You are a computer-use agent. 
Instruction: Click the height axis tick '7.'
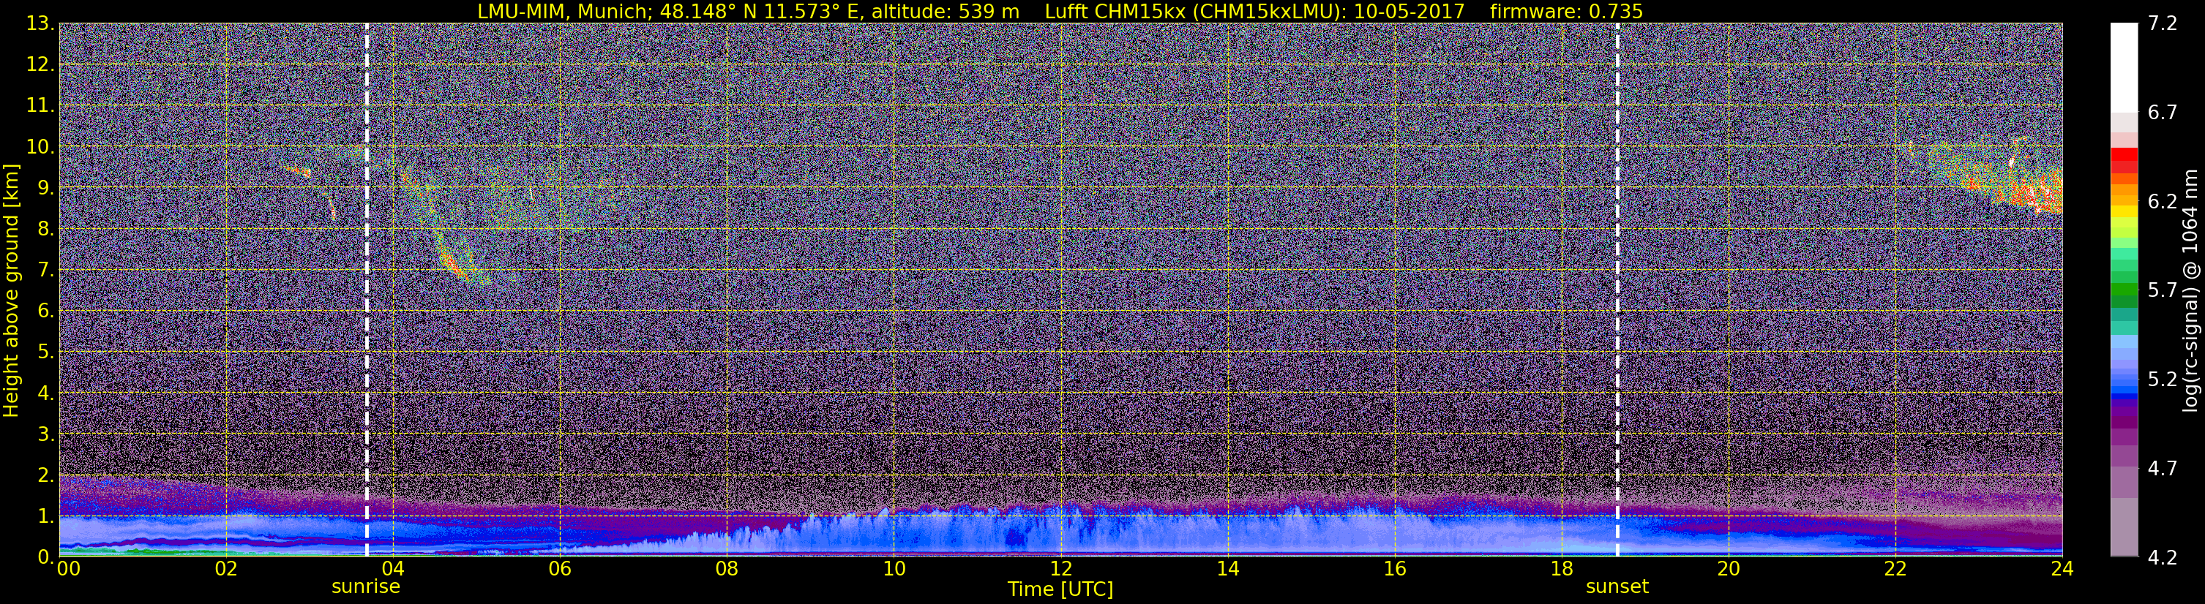(45, 271)
